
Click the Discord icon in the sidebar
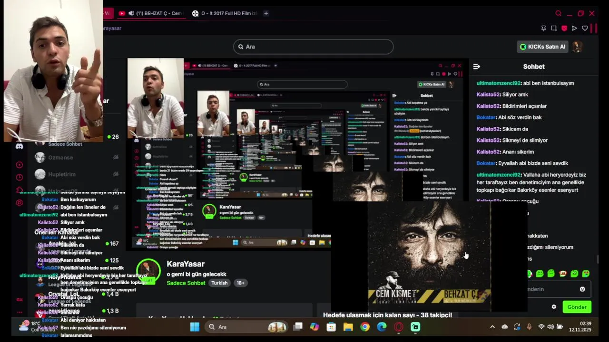[20, 146]
